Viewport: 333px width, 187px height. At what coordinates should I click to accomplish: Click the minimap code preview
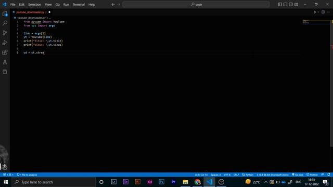click(x=316, y=22)
